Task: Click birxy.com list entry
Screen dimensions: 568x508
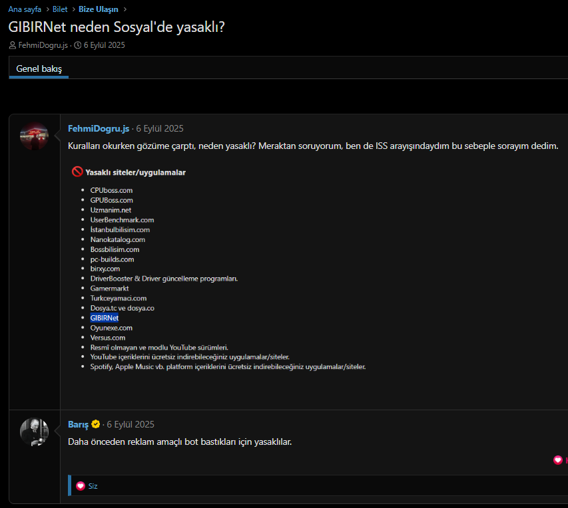Action: coord(105,269)
